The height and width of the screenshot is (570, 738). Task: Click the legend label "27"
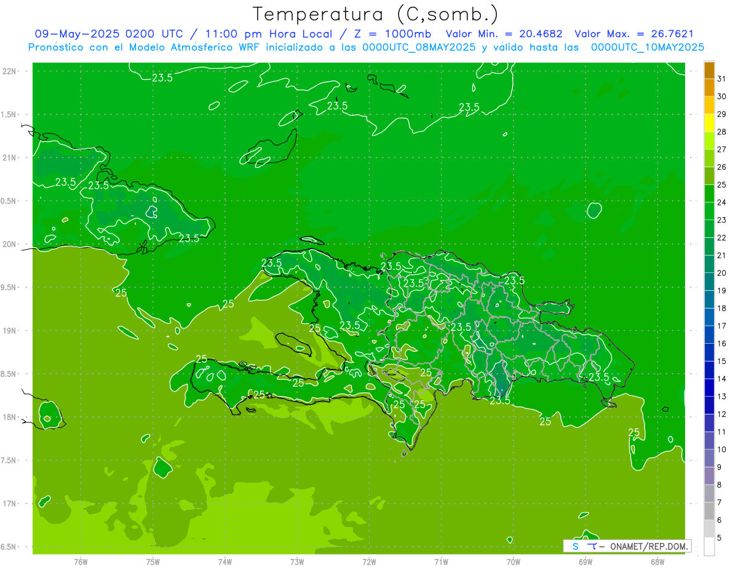point(722,149)
